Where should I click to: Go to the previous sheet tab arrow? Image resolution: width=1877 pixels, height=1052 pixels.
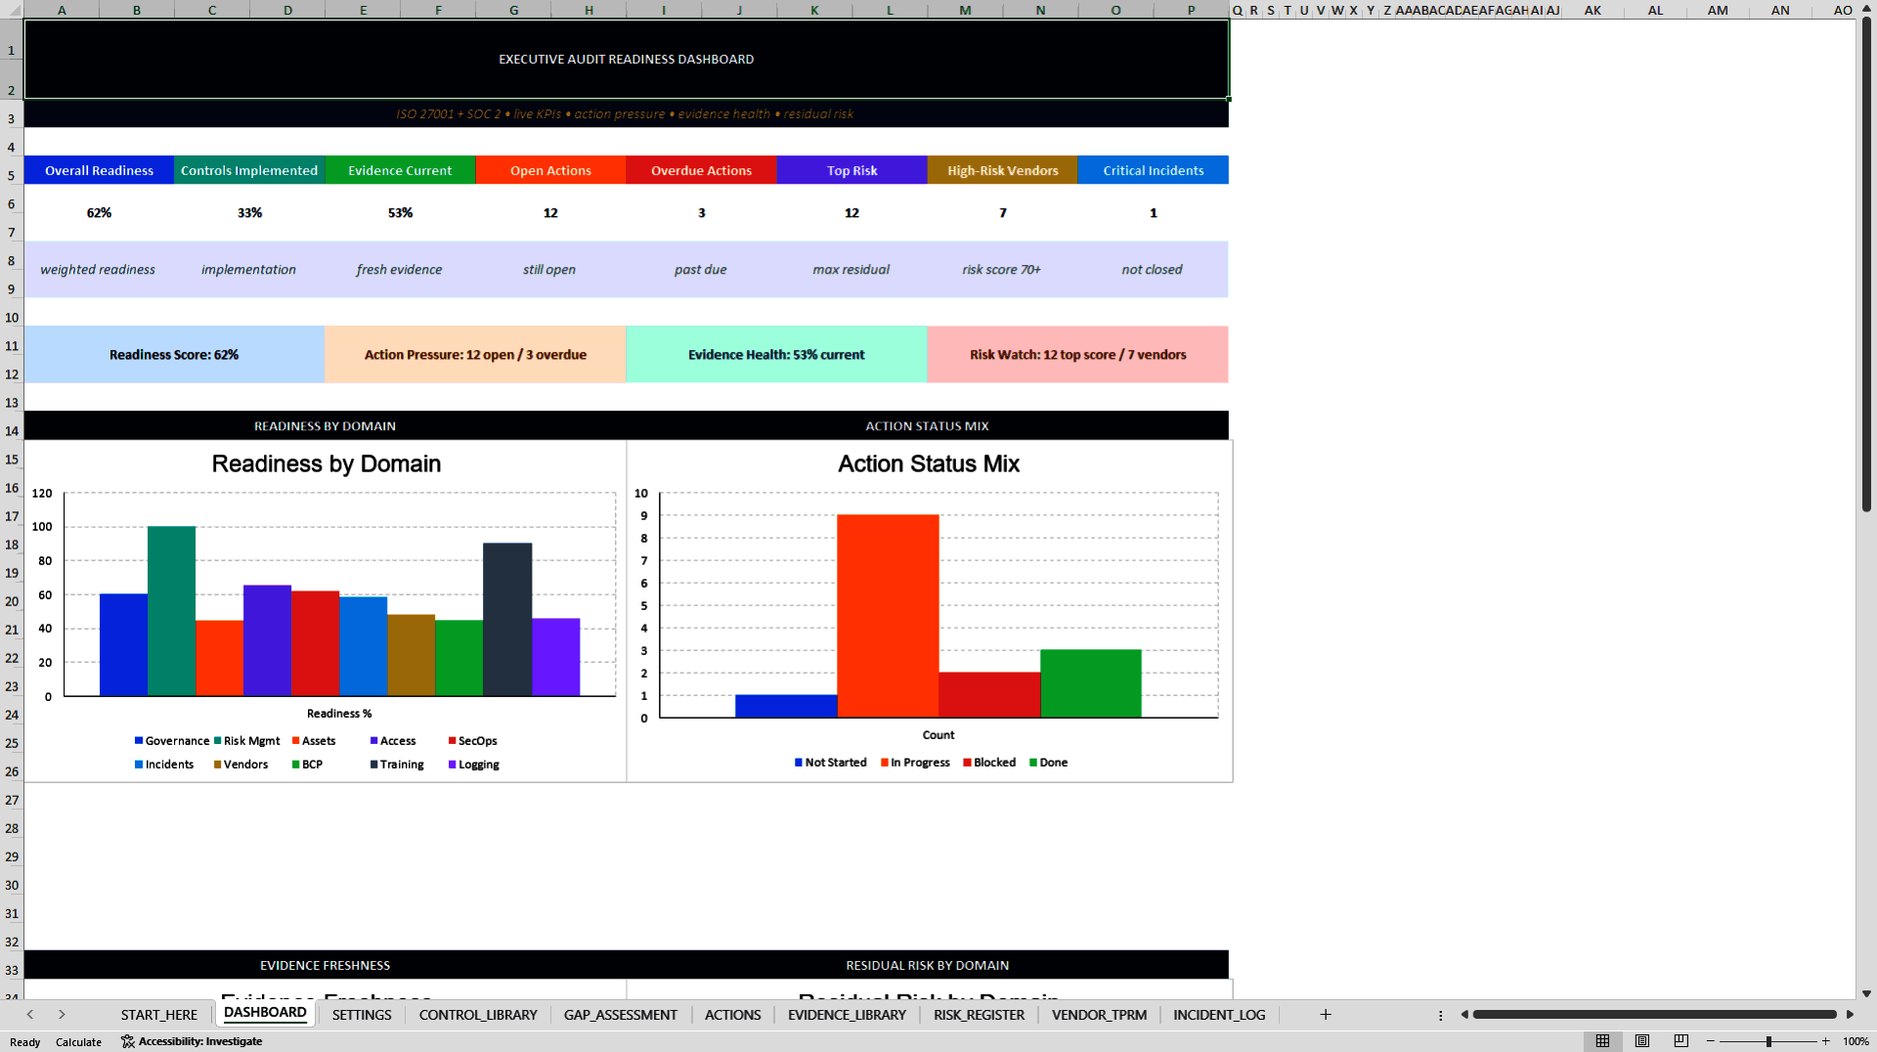point(30,1015)
